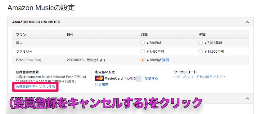
Task: Expand coupon code disclosure triangle
Action: click(x=174, y=77)
